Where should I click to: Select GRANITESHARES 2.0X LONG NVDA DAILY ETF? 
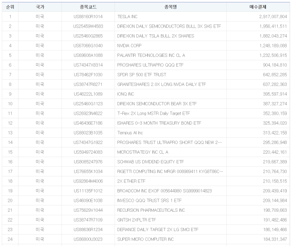pyautogui.click(x=161, y=84)
